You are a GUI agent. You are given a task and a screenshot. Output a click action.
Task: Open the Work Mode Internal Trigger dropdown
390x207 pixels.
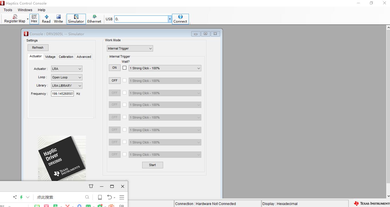point(130,48)
